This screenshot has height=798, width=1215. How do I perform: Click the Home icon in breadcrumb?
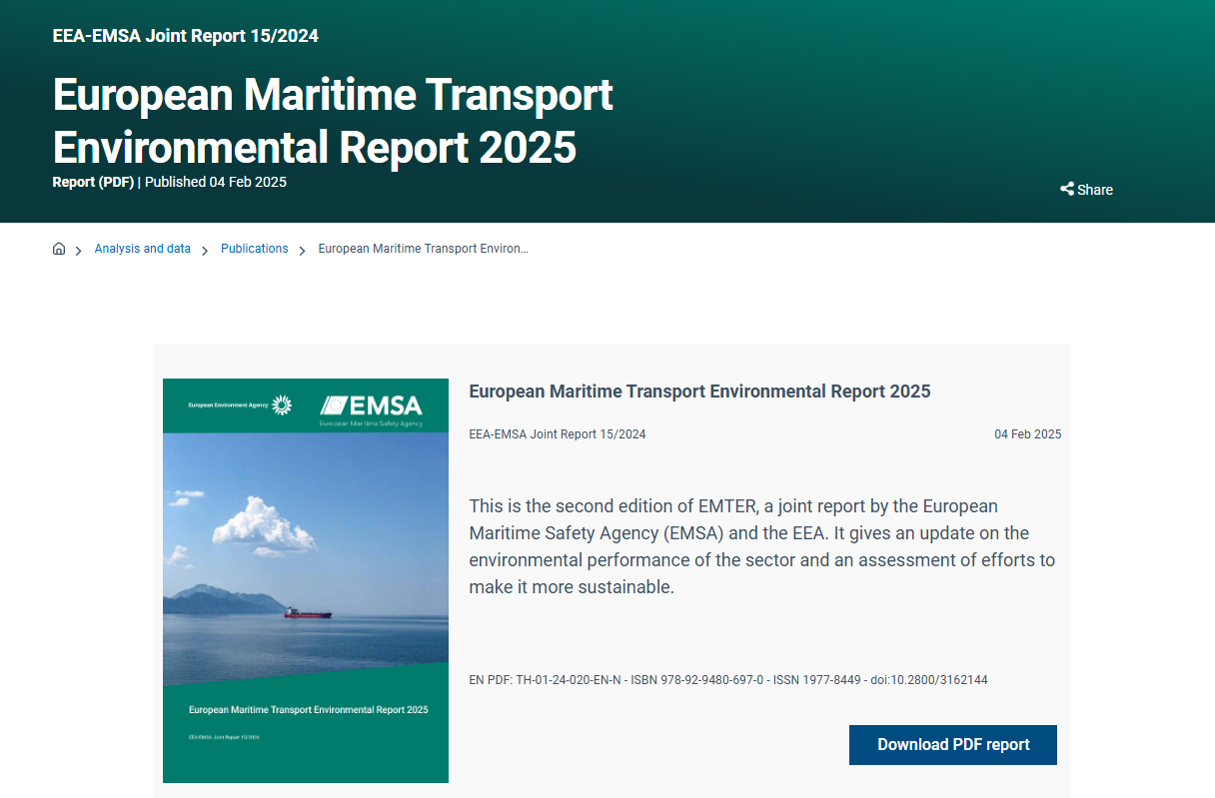tap(59, 249)
